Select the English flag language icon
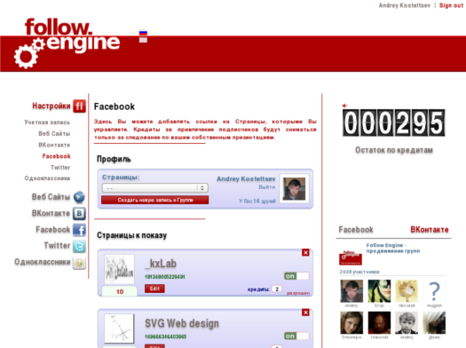Viewport: 466px width, 348px height. 143,40
